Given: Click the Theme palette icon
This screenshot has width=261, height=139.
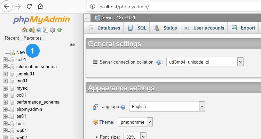Looking at the screenshot, I should tap(95, 122).
